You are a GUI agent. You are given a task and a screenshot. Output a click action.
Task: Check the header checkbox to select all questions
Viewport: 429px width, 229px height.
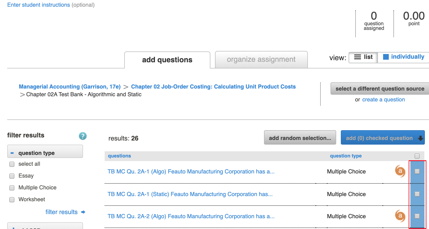417,156
